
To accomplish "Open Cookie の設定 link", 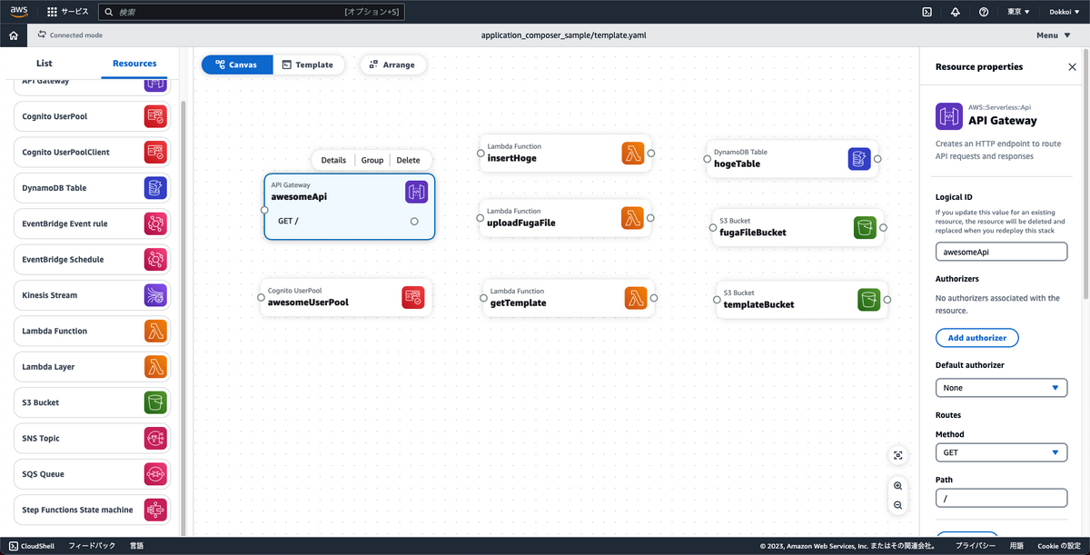I will click(1059, 546).
